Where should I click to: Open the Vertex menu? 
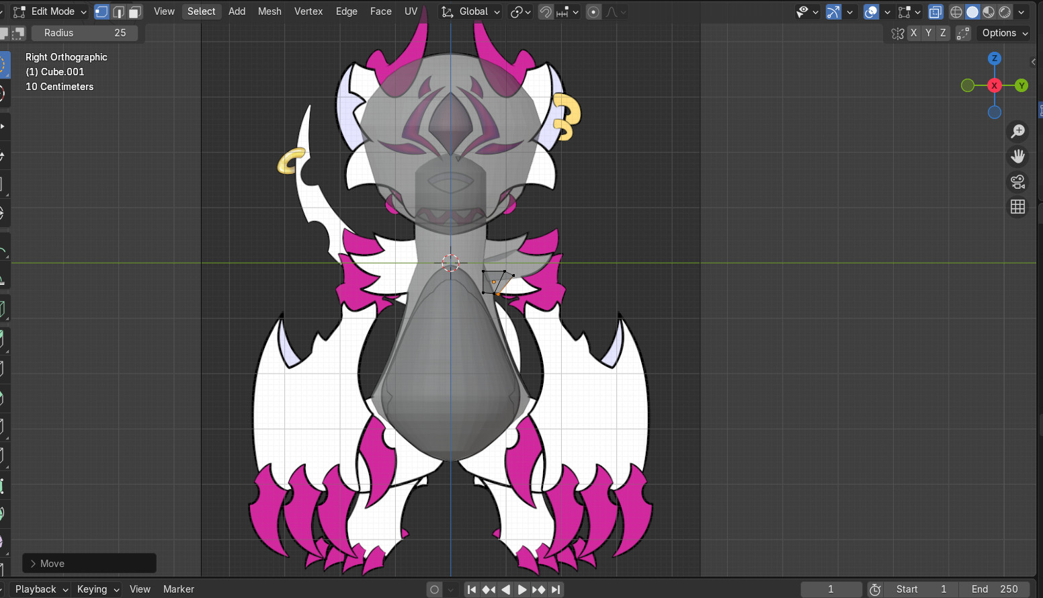tap(308, 11)
